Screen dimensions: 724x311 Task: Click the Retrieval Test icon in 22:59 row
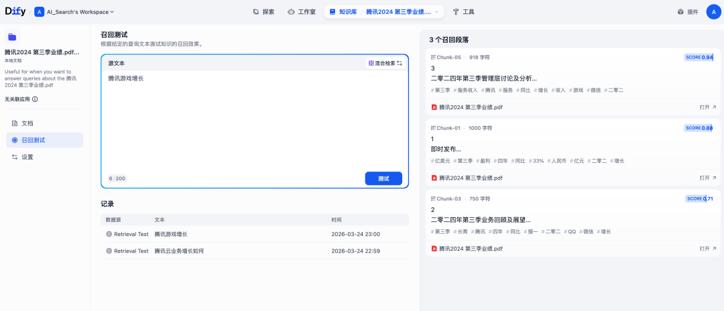pos(109,251)
